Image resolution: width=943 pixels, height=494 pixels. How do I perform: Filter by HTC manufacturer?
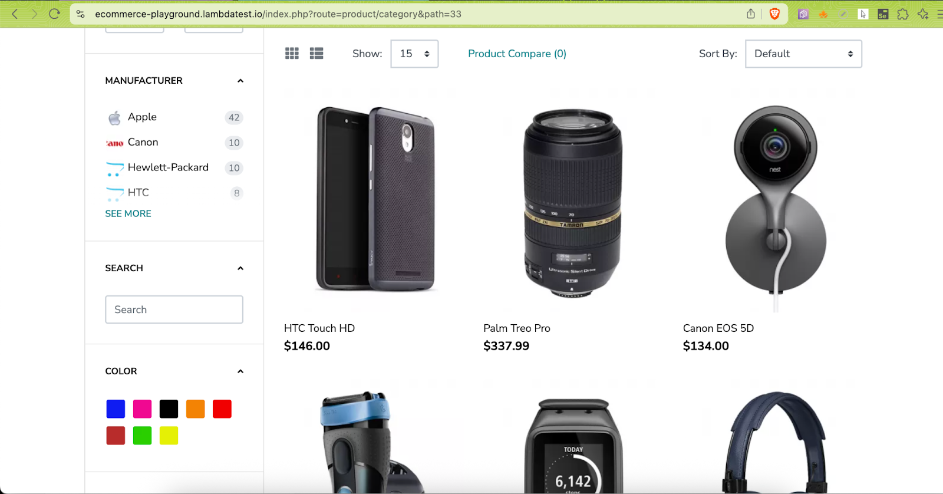(x=138, y=192)
